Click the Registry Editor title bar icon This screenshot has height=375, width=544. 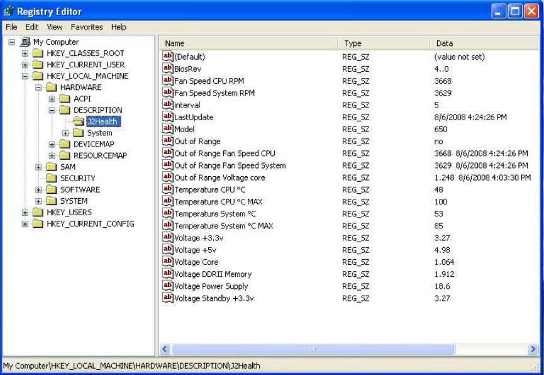point(9,11)
